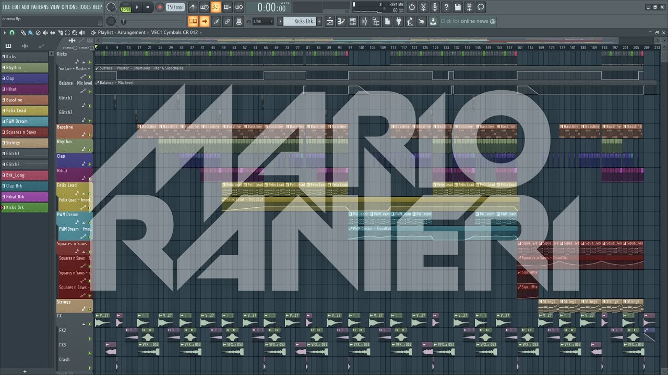Expand the VEC1 Cymbals CR 012 breadcrumb arrow
668x375 pixels.
[200, 32]
